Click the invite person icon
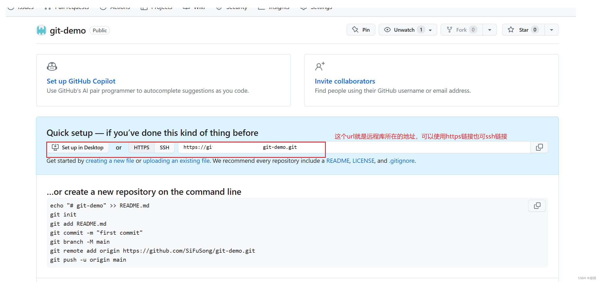The width and height of the screenshot is (600, 282). (x=320, y=66)
